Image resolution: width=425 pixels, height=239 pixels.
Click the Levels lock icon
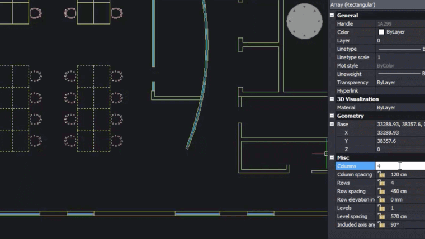[382, 208]
